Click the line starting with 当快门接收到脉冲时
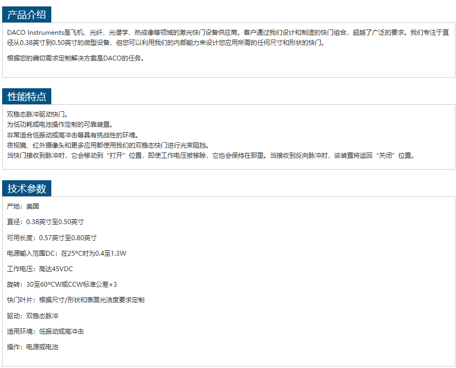456x368 pixels. click(x=211, y=156)
